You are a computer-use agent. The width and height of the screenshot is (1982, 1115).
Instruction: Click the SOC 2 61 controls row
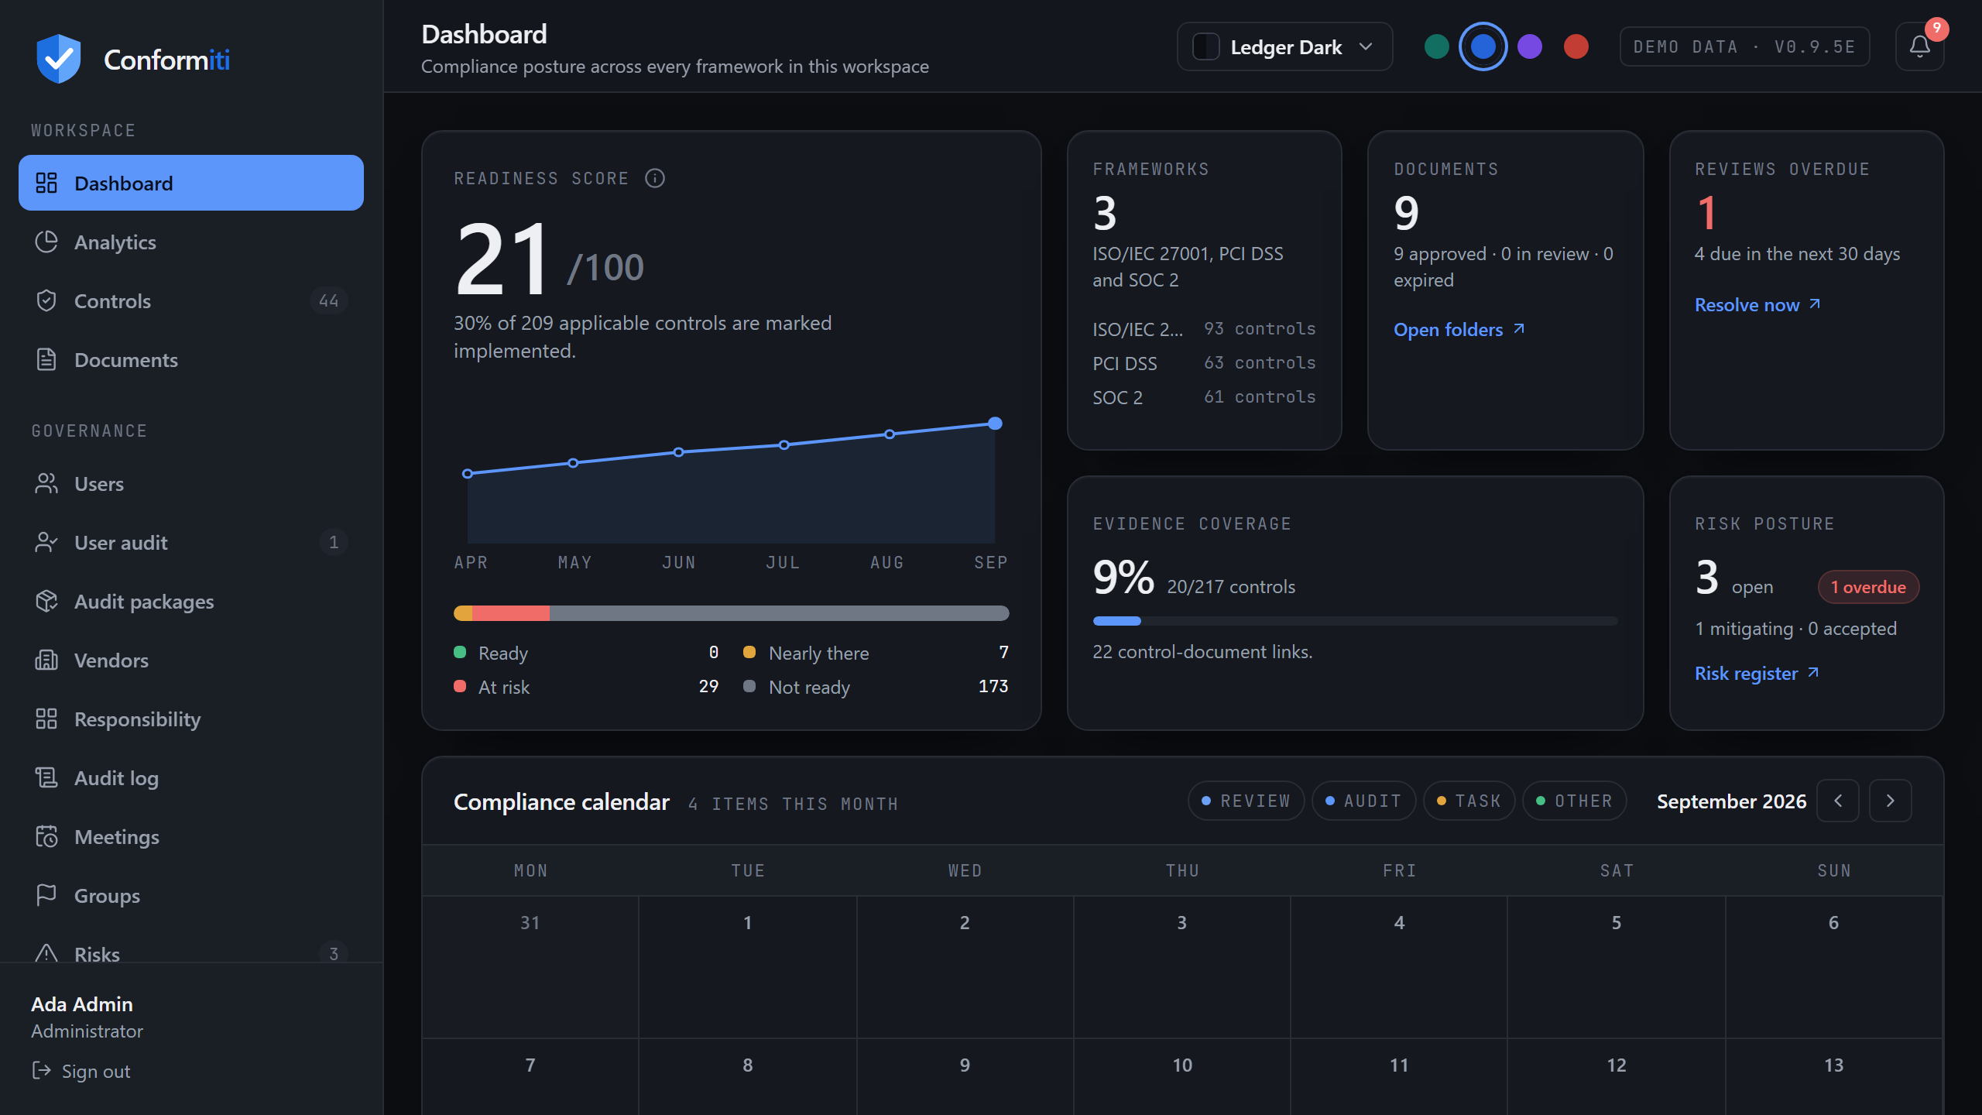point(1204,396)
